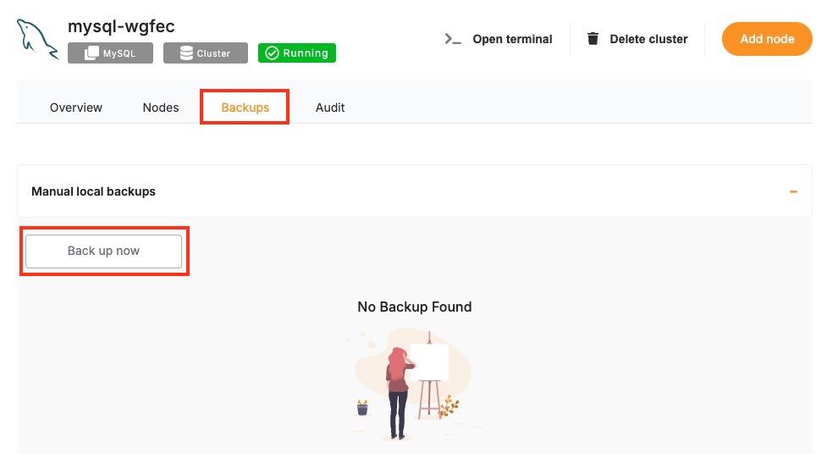
Task: Click the Manual local backups header
Action: click(x=94, y=191)
